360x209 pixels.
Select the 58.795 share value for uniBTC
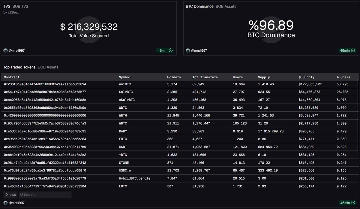click(343, 84)
